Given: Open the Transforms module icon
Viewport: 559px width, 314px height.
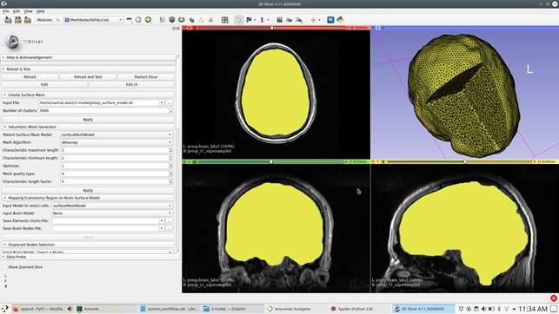Looking at the screenshot, I should point(191,20).
